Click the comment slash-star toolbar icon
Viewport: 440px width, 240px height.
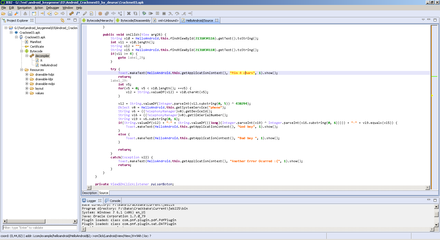78,13
